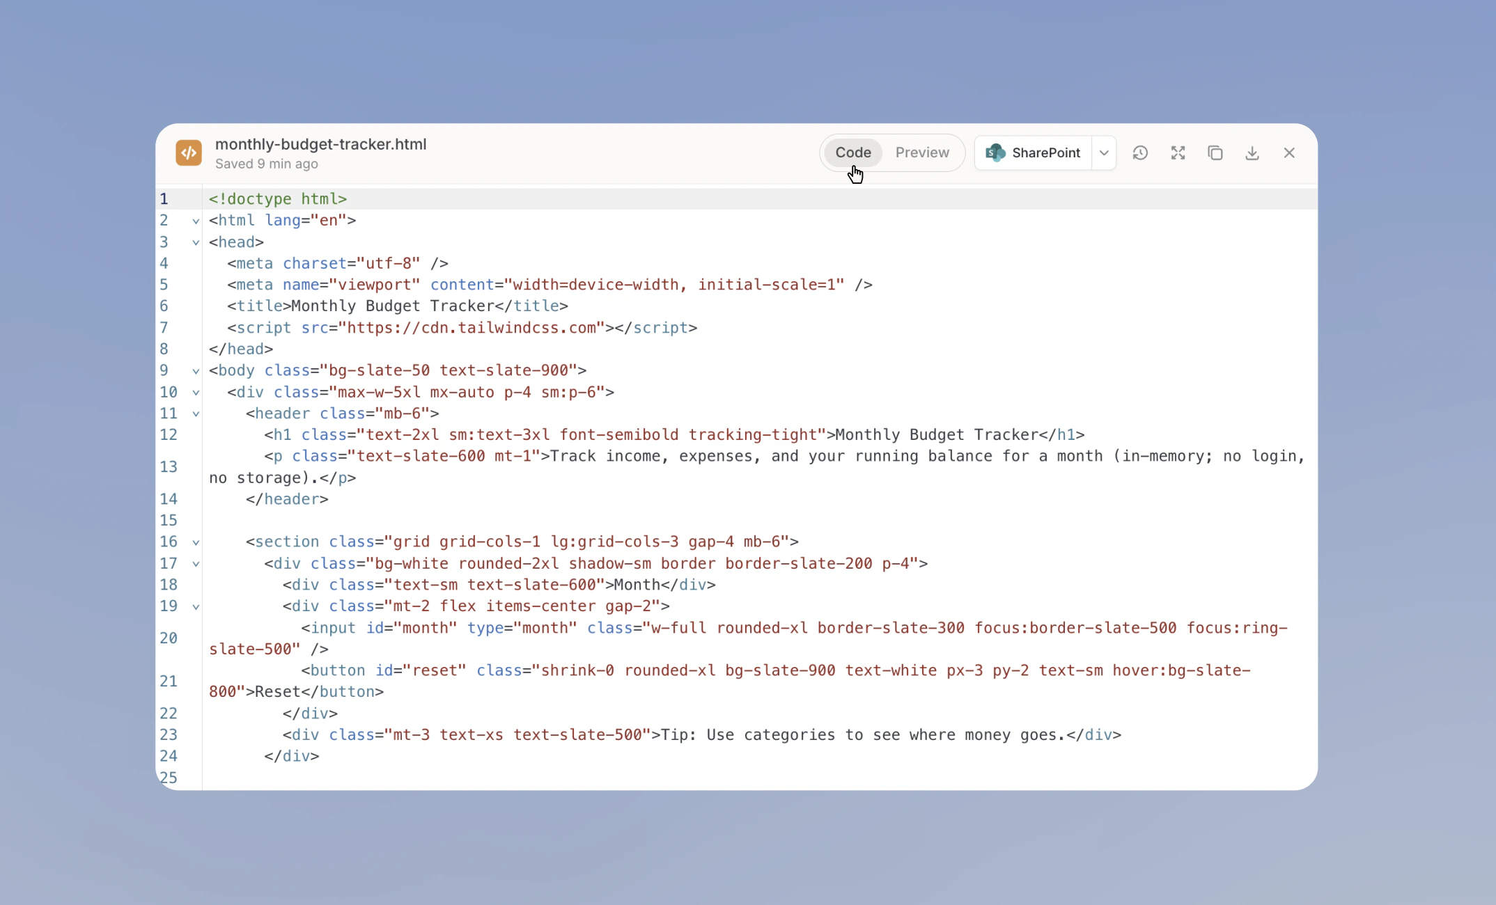Click the closing div on line 22
The image size is (1496, 905).
pos(310,714)
